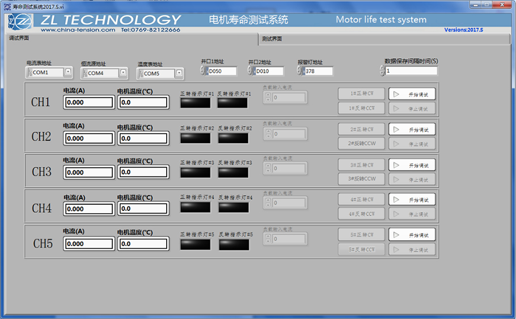
Task: Click the 报警灯地址 input field
Action: point(318,71)
